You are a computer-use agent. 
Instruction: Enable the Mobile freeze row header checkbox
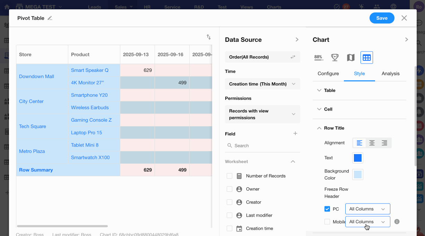(327, 221)
